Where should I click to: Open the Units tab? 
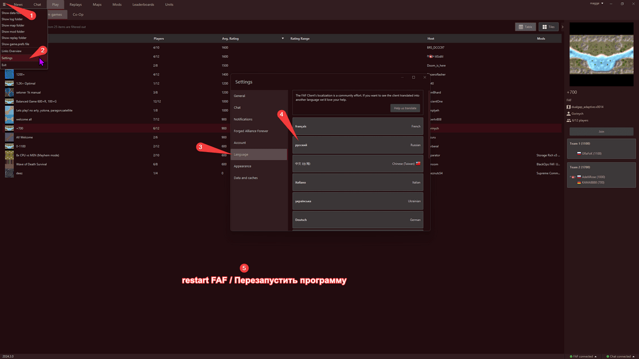[169, 4]
